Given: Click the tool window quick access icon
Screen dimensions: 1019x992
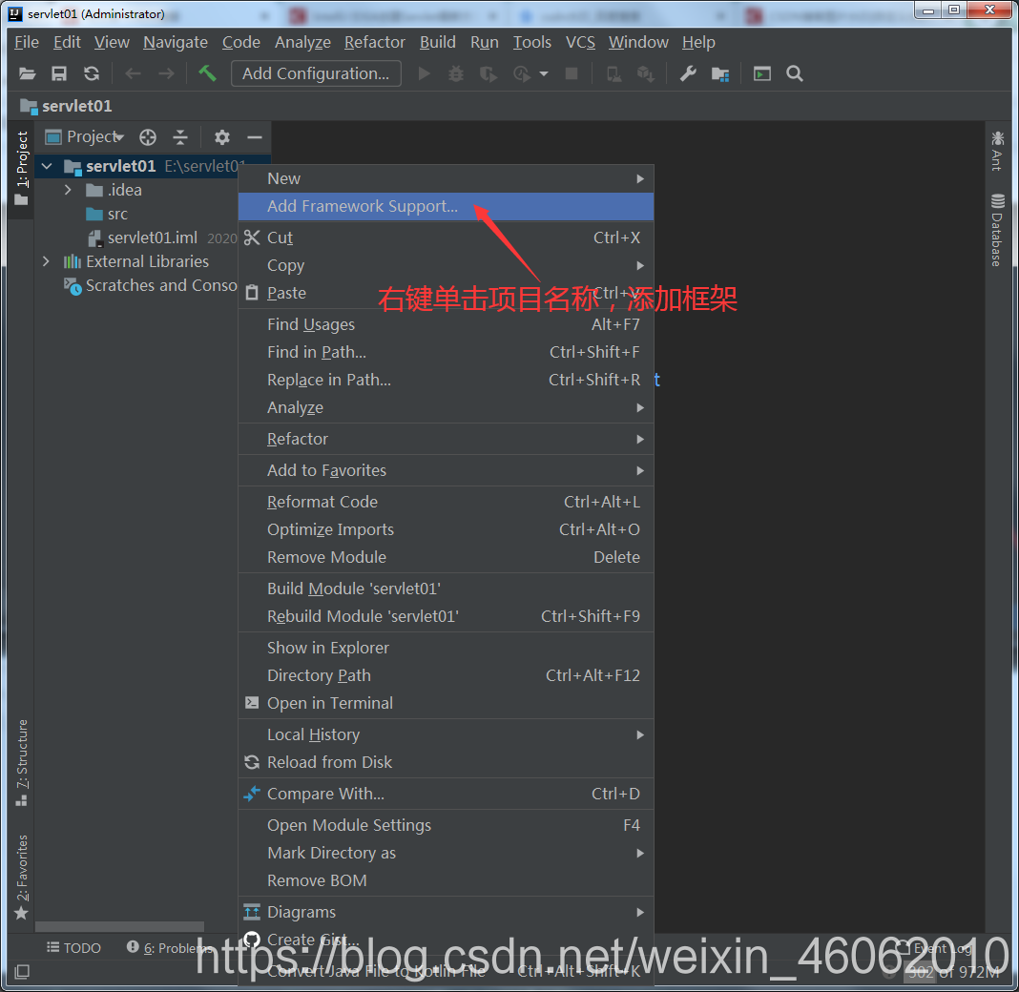Looking at the screenshot, I should 22,972.
